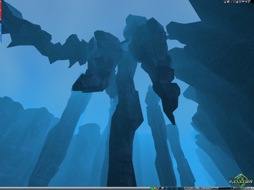
Task: Open the SKL skills panel
Action: coord(194,188)
